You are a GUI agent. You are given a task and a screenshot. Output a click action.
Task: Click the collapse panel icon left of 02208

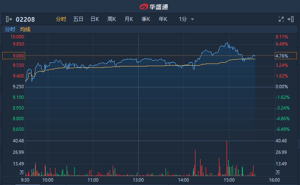9,19
